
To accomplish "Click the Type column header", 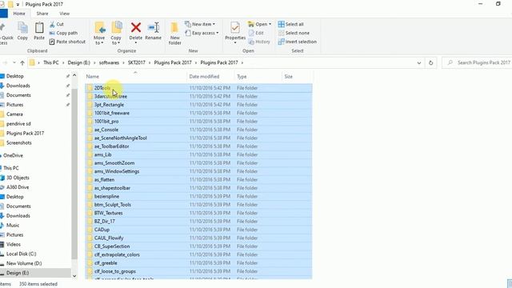I will [x=258, y=77].
